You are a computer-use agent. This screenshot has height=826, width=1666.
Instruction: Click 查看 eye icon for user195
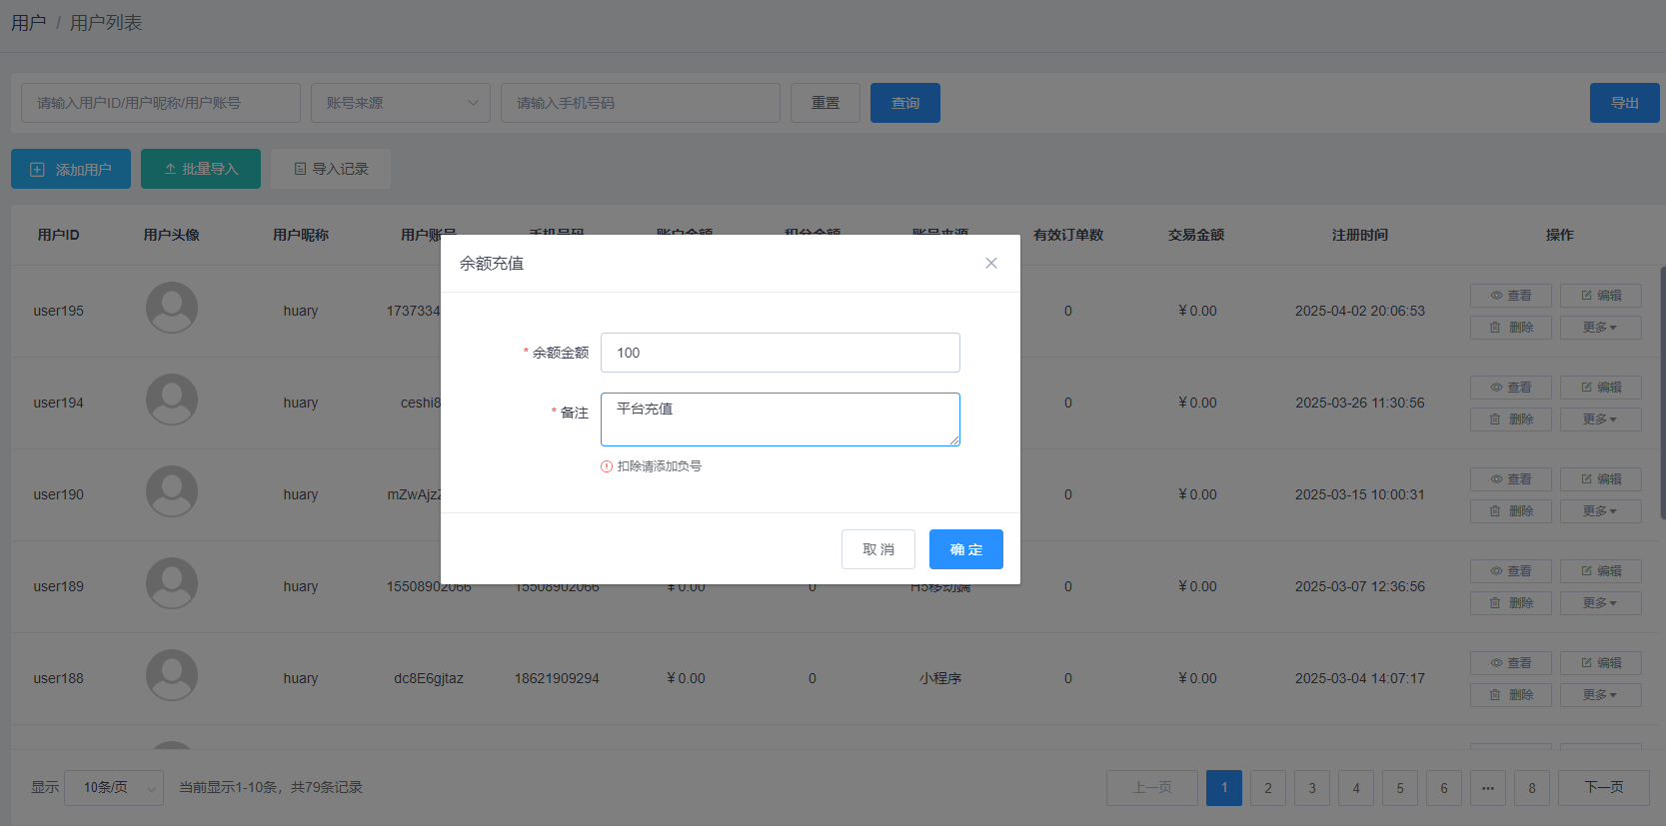tap(1510, 296)
